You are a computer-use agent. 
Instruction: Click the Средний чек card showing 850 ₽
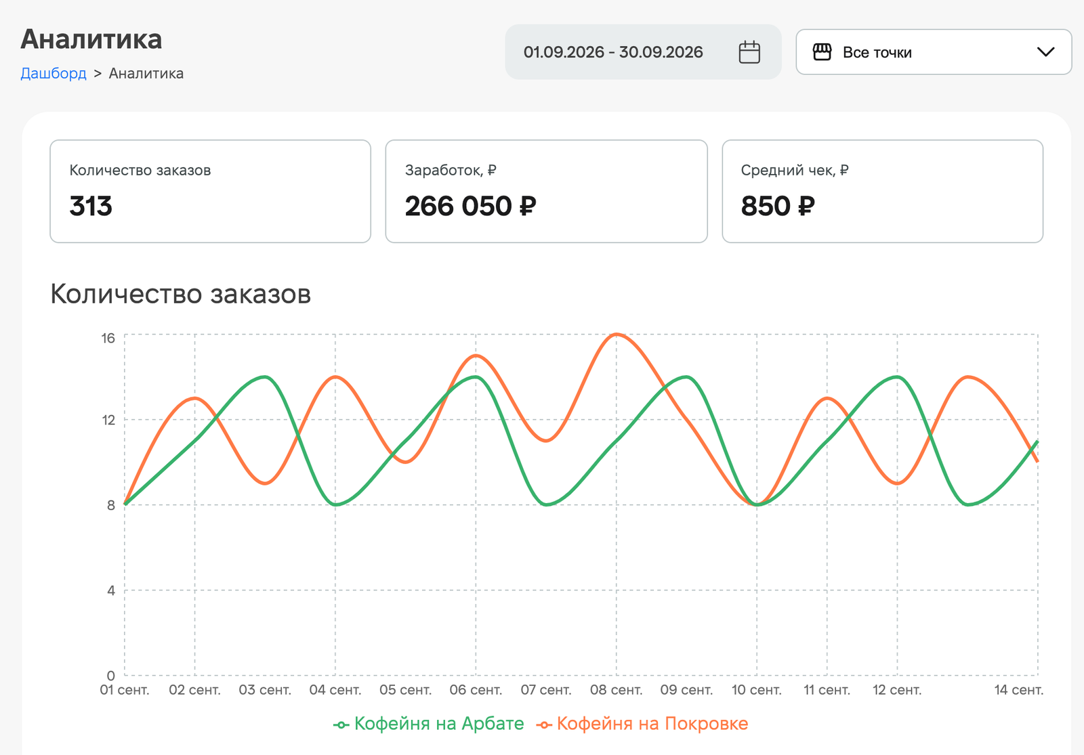tap(882, 191)
